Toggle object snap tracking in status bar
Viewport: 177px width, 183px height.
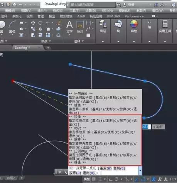(x=137, y=179)
